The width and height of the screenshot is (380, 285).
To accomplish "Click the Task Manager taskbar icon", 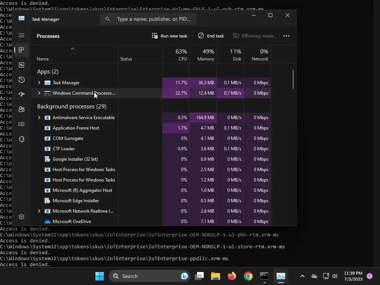I will click(x=281, y=276).
